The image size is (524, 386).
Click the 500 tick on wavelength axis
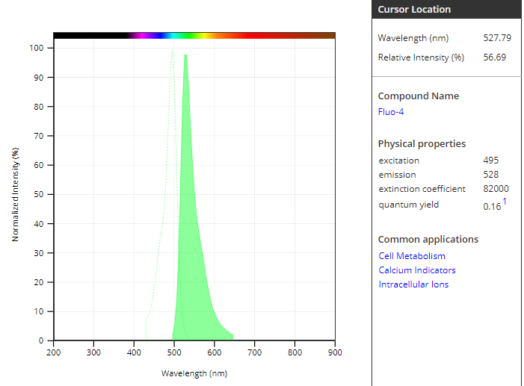(x=174, y=352)
